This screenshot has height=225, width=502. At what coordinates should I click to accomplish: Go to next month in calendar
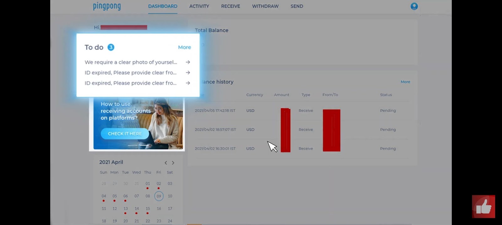[x=173, y=162]
